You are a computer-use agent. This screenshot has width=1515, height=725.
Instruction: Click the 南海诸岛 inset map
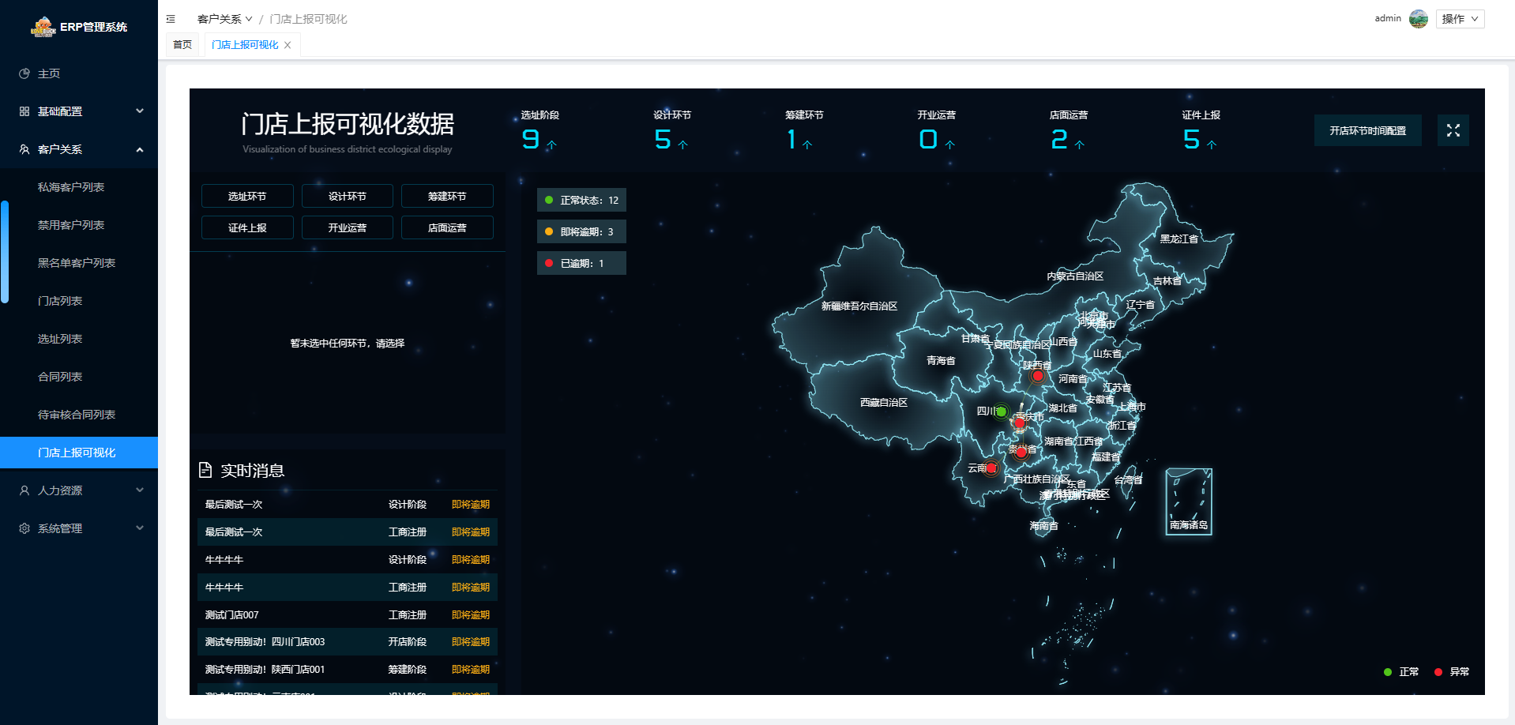click(x=1189, y=501)
